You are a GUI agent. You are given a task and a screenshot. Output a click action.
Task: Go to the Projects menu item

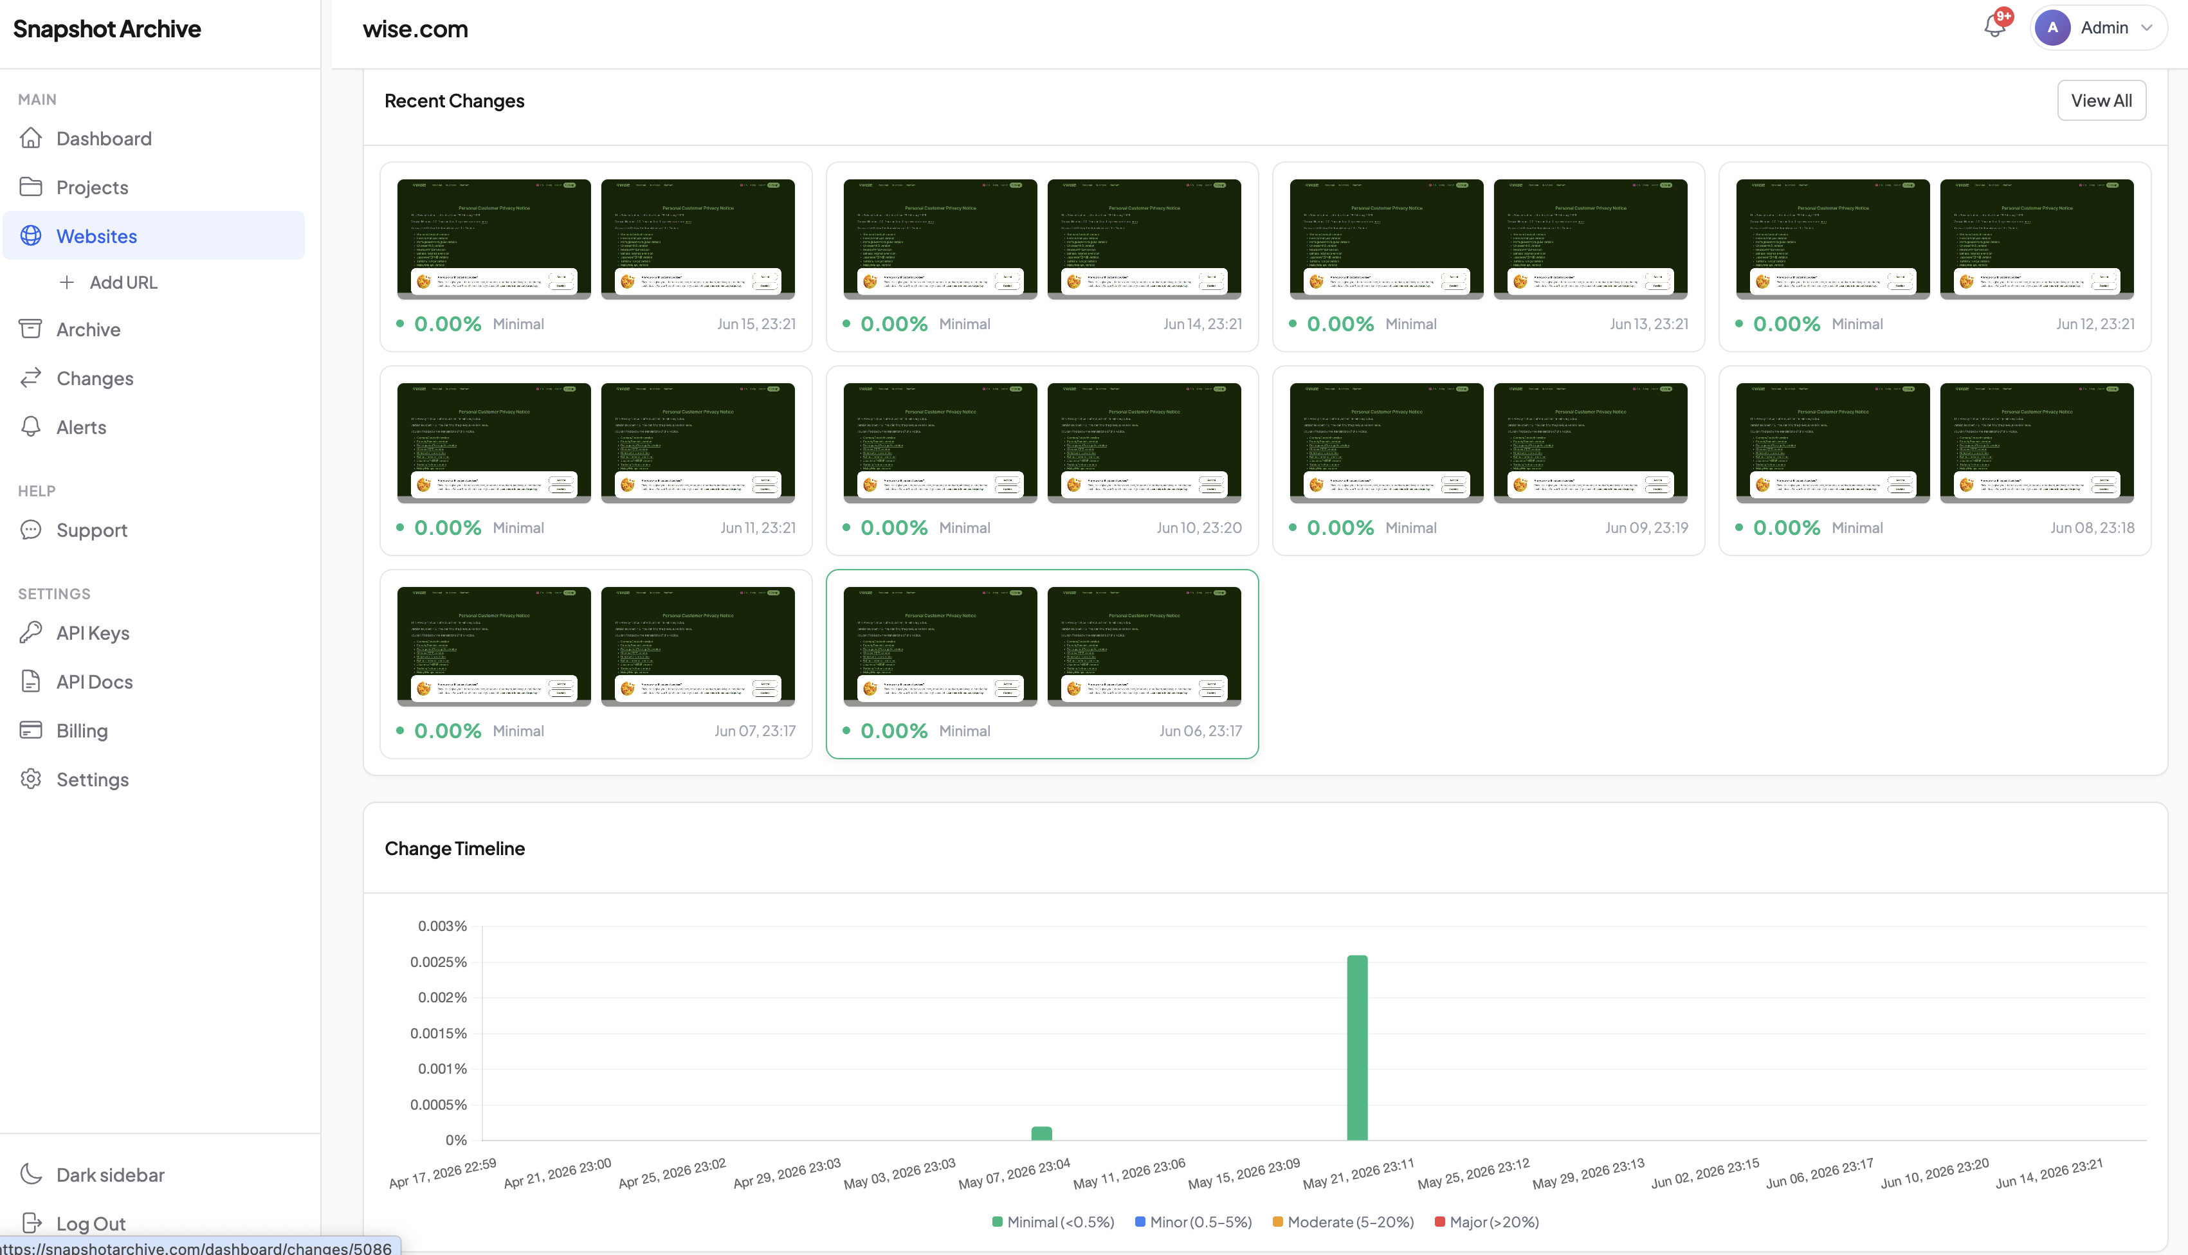[154, 187]
